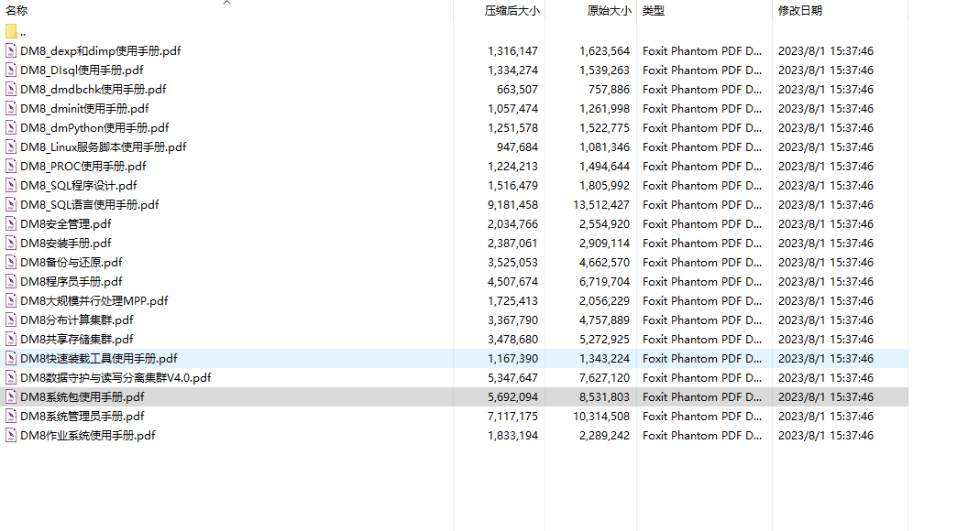
Task: Select file name DM8备份与还原.pdf
Action: 71,262
